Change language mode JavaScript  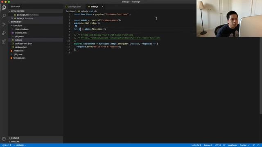(233, 145)
